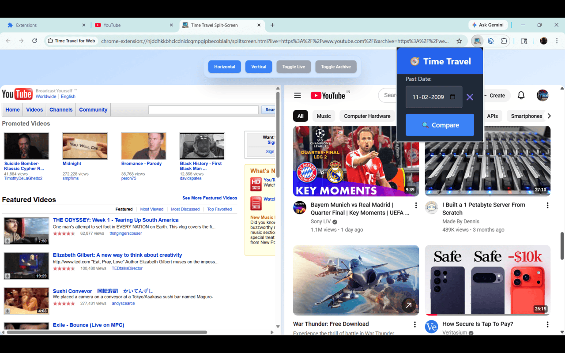
Task: Open the Videos tab in archived YouTube
Action: 34,110
